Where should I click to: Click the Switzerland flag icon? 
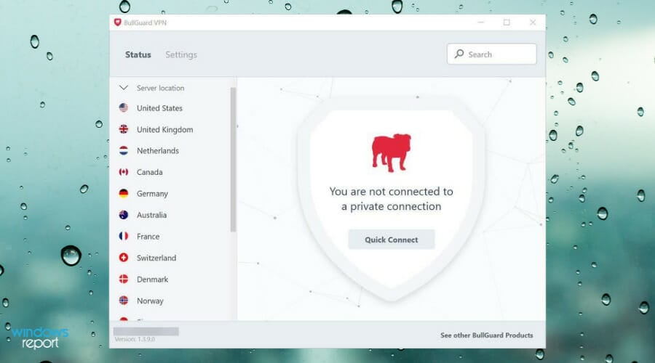(x=124, y=258)
